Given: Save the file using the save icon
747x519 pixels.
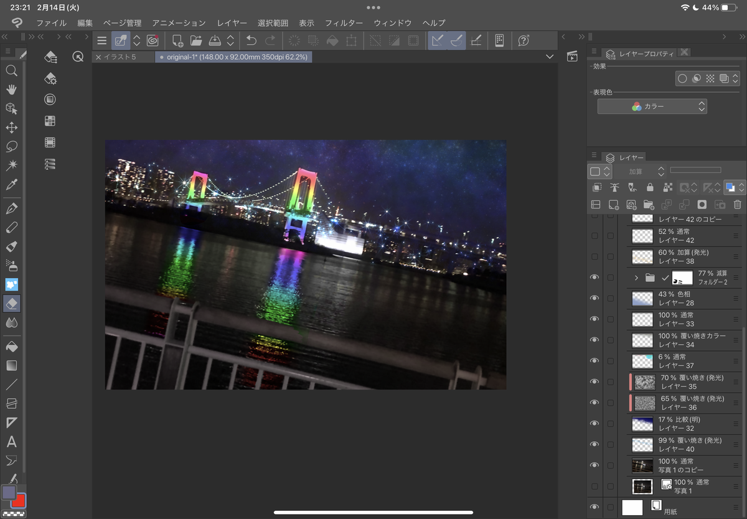Looking at the screenshot, I should [215, 40].
